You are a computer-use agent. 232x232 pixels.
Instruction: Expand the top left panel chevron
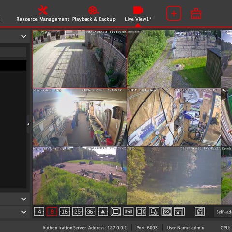[x=24, y=36]
